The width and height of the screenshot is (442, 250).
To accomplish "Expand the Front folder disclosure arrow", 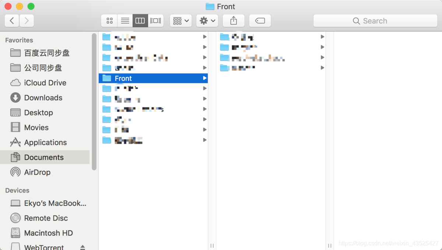I will 204,78.
